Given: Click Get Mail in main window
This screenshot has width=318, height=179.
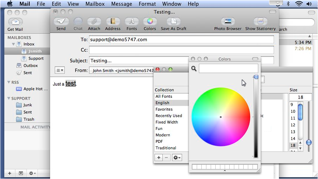Looking at the screenshot, I should [15, 22].
